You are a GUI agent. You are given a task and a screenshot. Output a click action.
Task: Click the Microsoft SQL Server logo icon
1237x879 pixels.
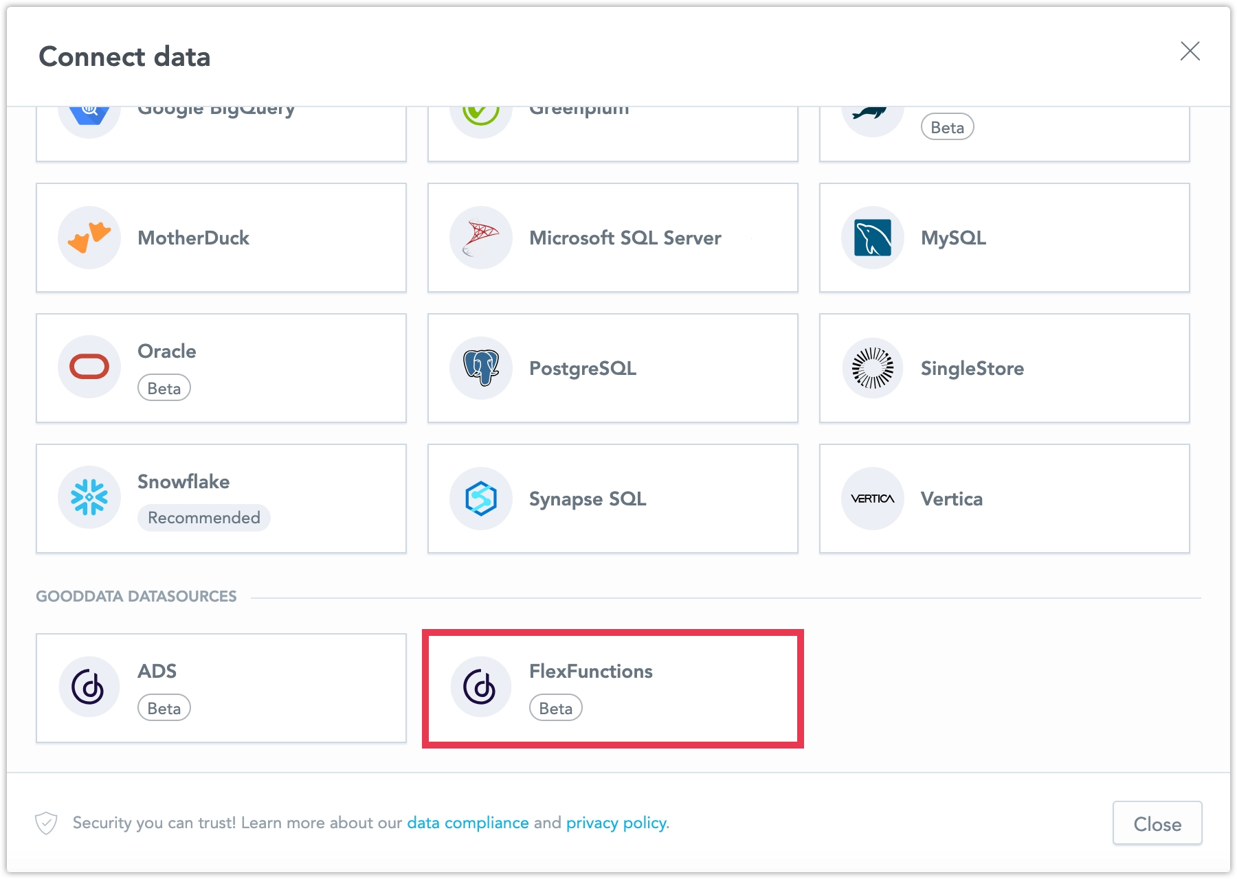click(x=481, y=238)
